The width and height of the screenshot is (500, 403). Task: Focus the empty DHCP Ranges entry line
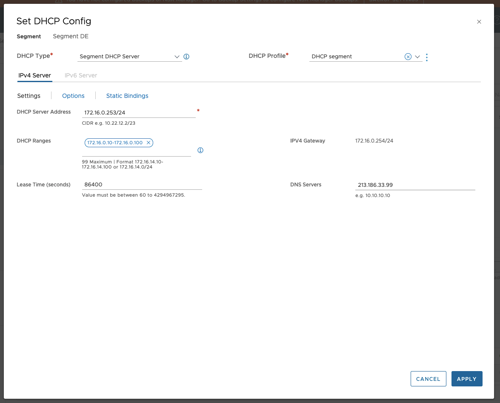coord(136,152)
